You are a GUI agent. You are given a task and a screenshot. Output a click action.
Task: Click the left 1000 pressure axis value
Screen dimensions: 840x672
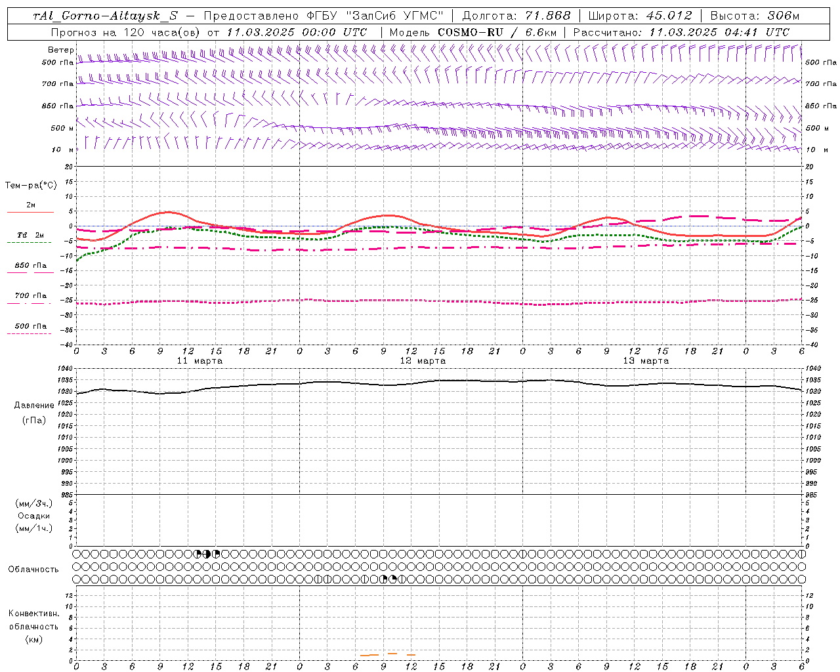pos(66,461)
